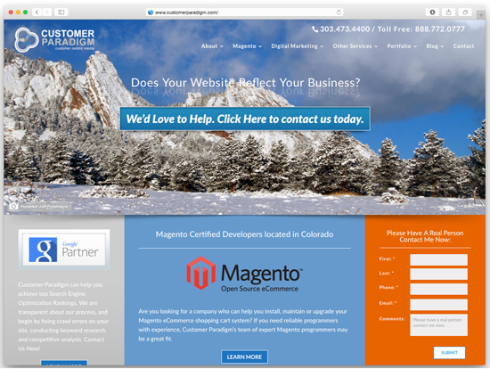Go forward with the Safari forward arrow

[46, 12]
